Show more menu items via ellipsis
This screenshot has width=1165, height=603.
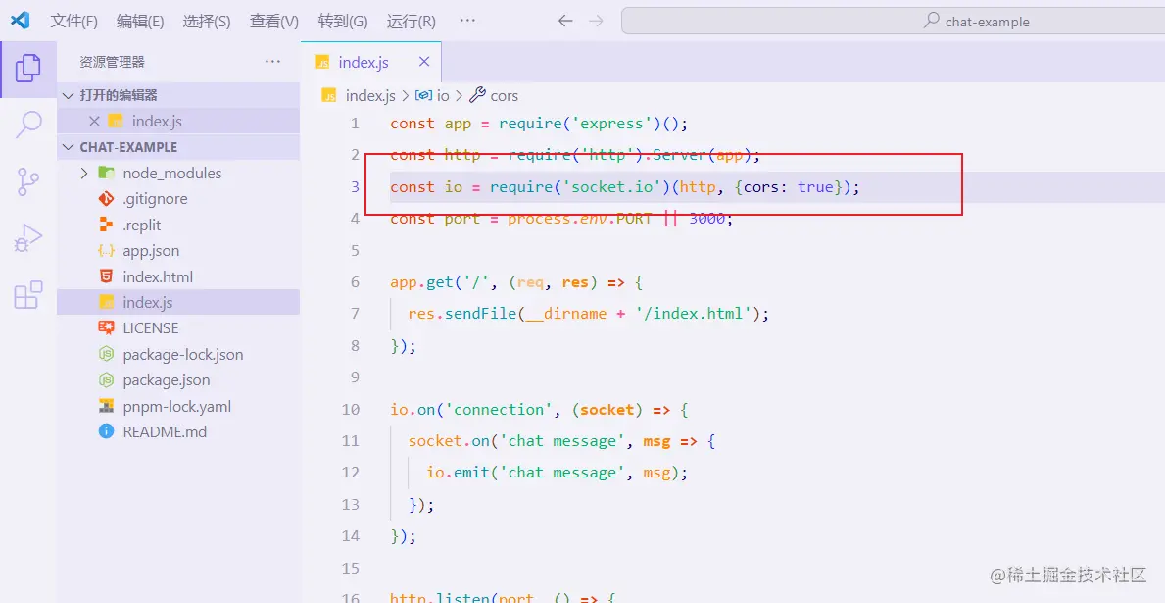[x=467, y=21]
